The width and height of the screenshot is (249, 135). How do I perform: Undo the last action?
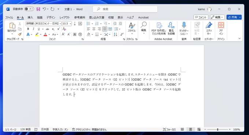pos(44,9)
